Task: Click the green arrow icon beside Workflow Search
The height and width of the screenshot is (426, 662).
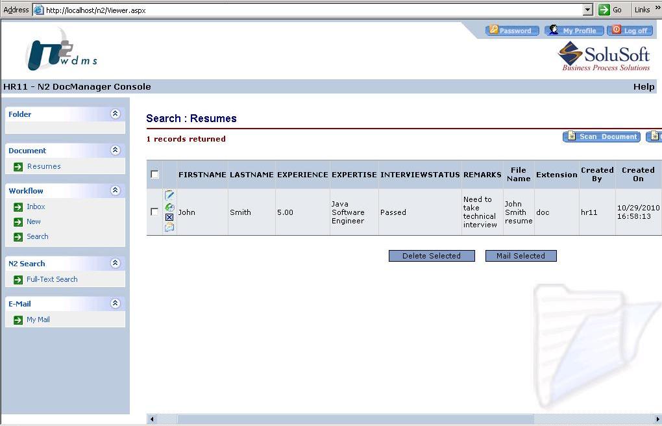Action: pyautogui.click(x=18, y=236)
